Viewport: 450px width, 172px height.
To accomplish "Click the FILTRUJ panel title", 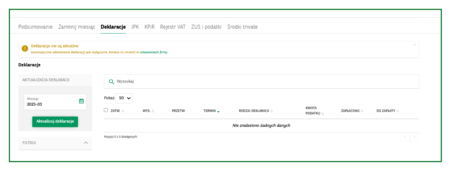I will point(29,143).
